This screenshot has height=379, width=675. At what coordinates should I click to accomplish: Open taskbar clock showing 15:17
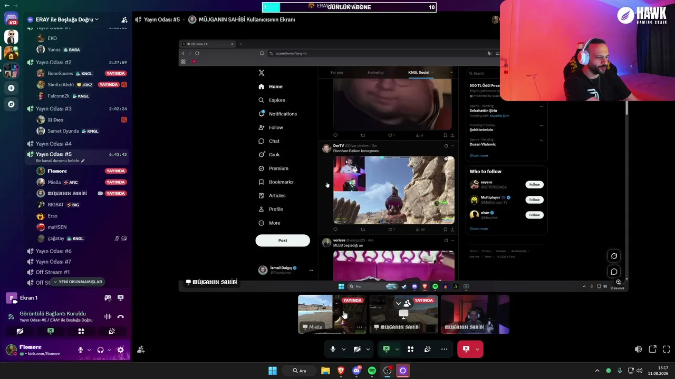pyautogui.click(x=658, y=371)
